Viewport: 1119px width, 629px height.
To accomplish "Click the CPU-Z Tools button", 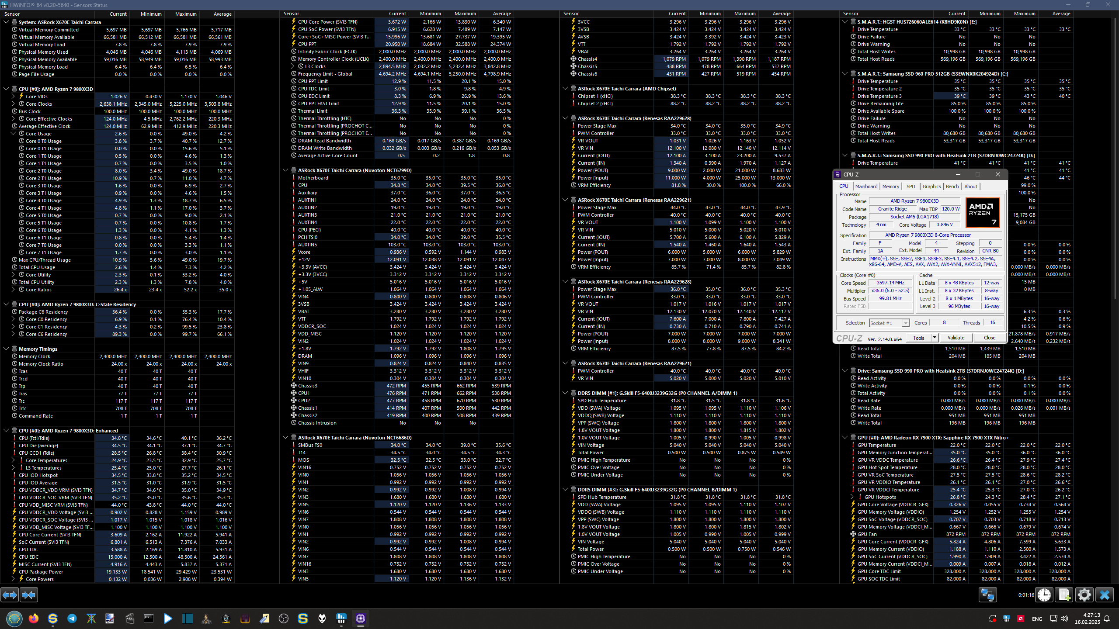I will click(918, 338).
